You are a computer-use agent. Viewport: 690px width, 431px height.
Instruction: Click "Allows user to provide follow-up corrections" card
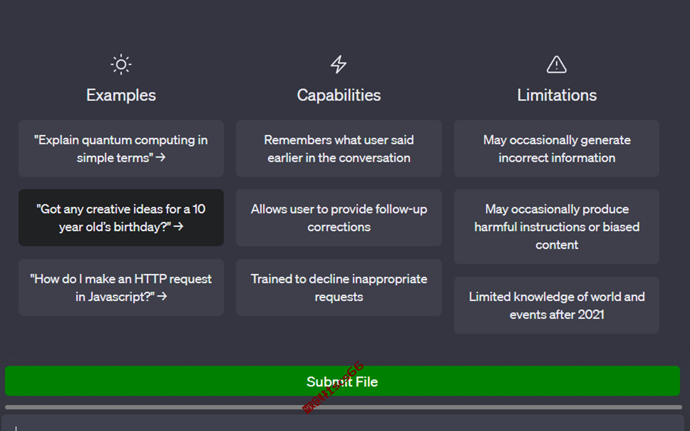click(339, 218)
